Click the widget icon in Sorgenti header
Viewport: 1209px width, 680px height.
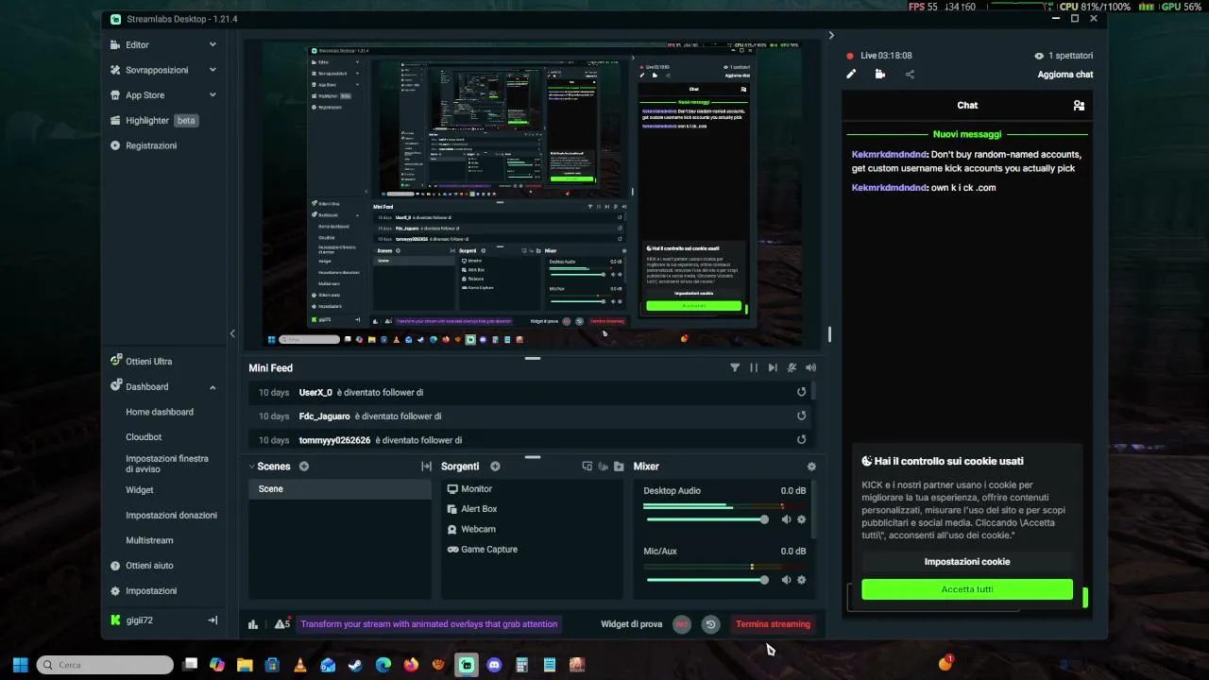[587, 467]
